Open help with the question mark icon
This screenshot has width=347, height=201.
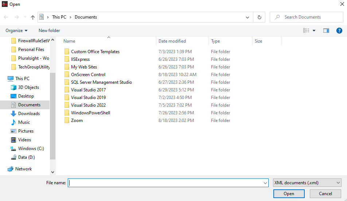(x=339, y=31)
